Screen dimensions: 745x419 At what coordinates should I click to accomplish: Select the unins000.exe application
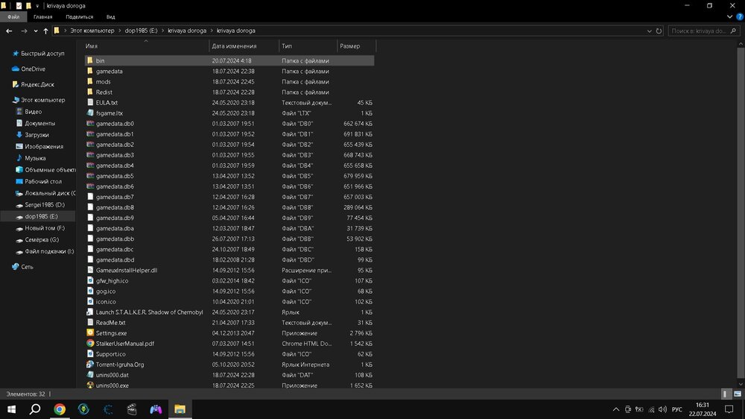click(112, 385)
